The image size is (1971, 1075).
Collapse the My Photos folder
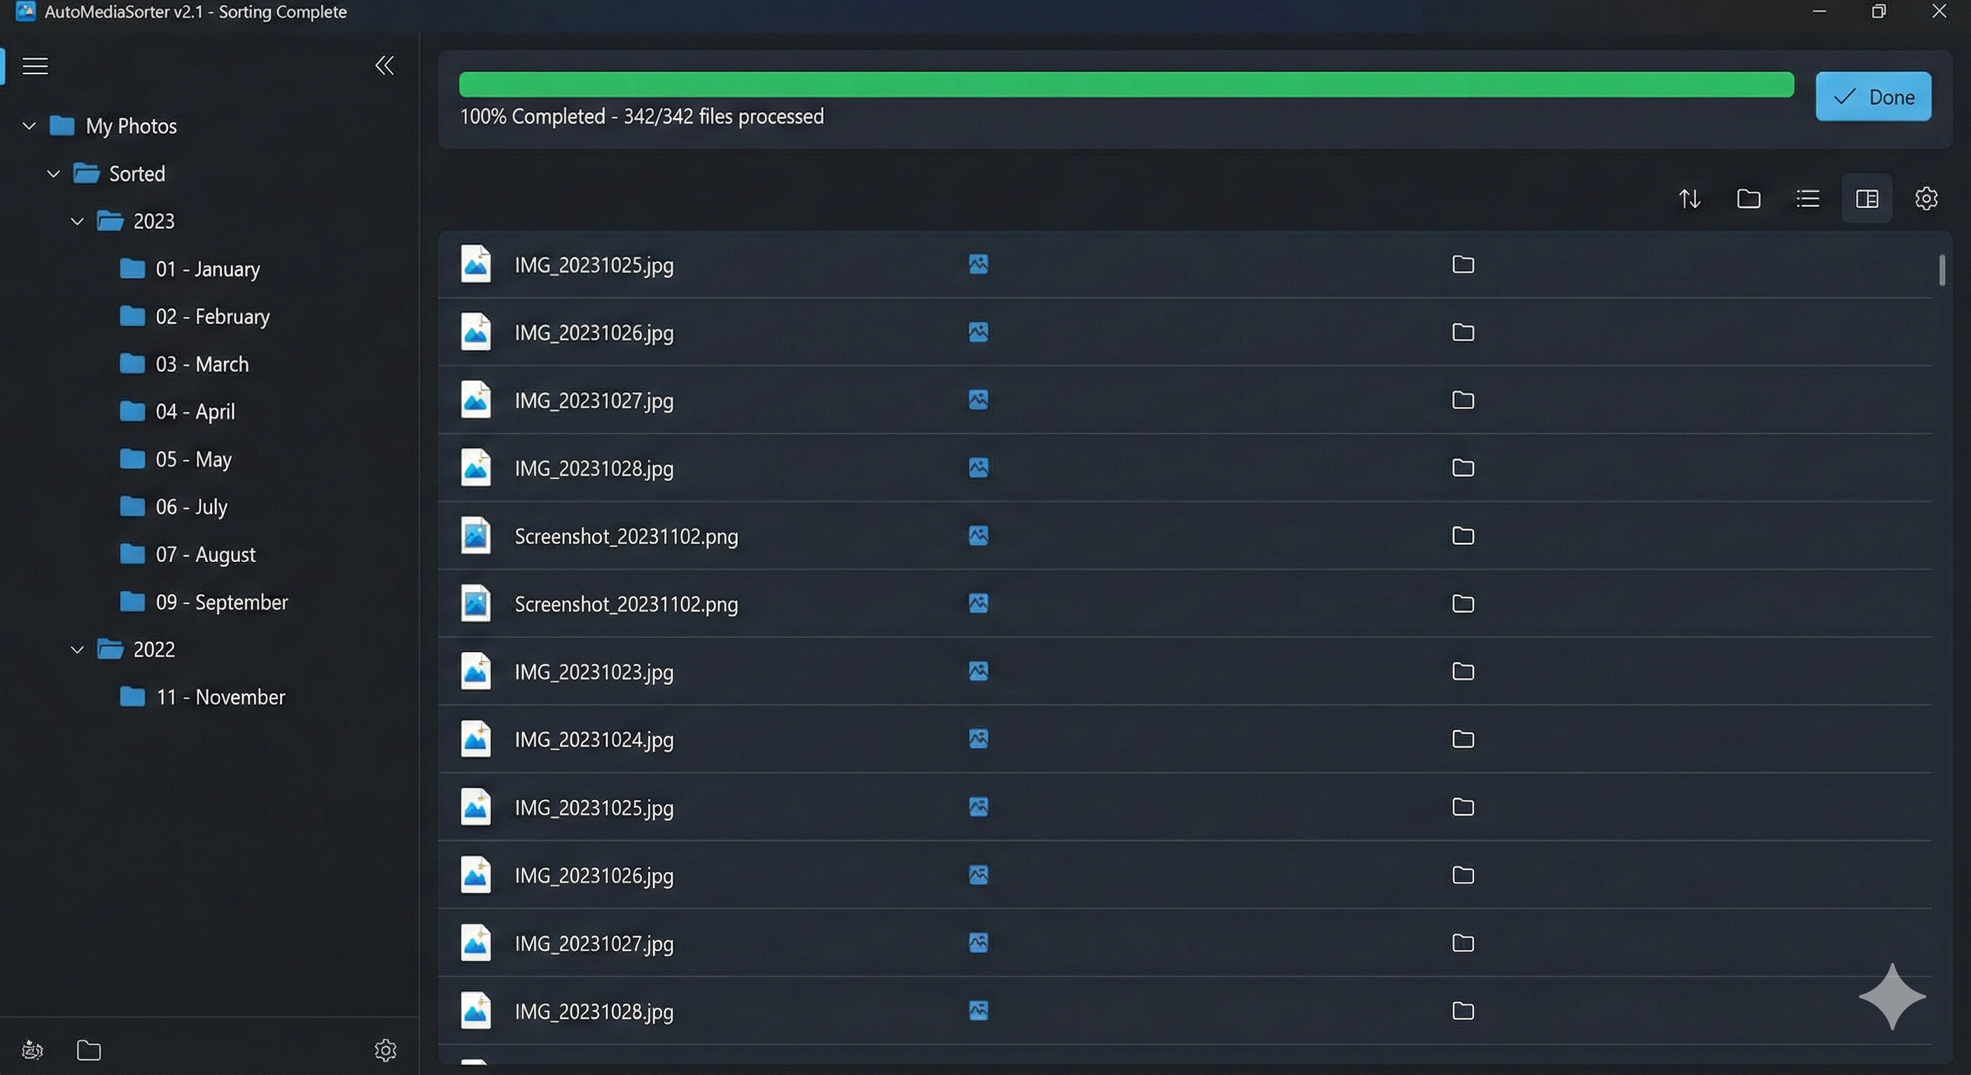coord(28,125)
